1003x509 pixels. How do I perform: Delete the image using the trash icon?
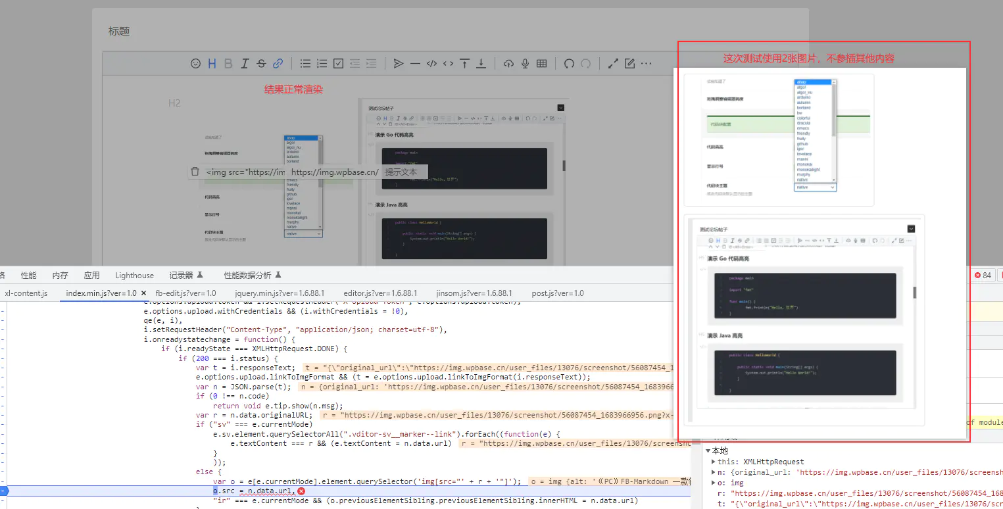(195, 172)
